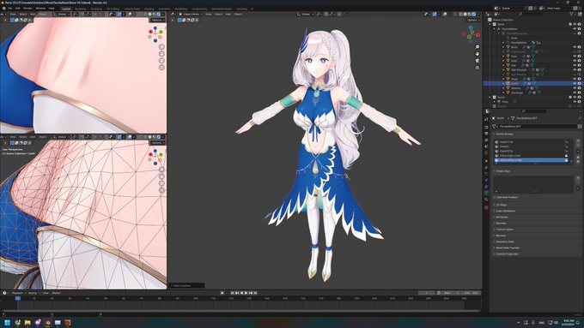This screenshot has width=584, height=328.
Task: Open the Tool properties tab
Action: point(486,119)
